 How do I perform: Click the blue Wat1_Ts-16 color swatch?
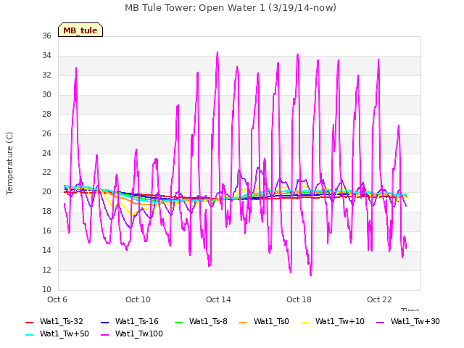pyautogui.click(x=104, y=322)
